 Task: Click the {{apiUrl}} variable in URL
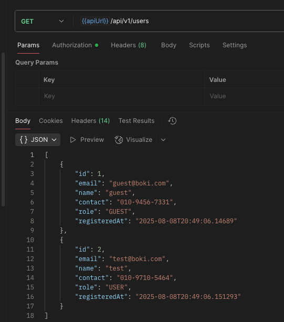pyautogui.click(x=95, y=21)
